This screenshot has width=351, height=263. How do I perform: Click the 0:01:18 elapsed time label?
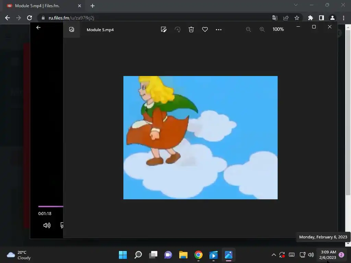[x=45, y=214]
